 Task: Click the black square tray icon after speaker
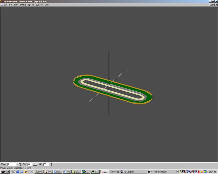pyautogui.click(x=183, y=172)
